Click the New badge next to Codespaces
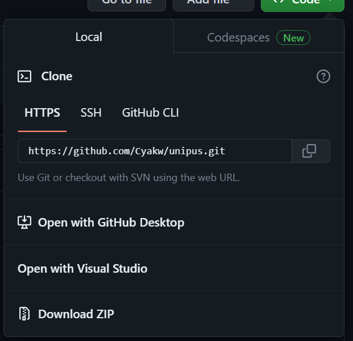Viewport: 353px width, 341px height. [x=293, y=38]
